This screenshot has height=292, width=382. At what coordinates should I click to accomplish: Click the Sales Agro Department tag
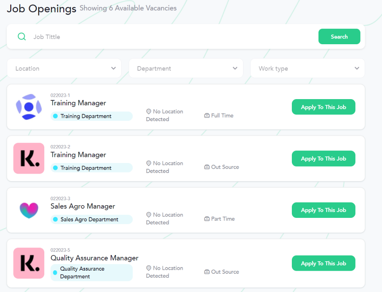(x=91, y=219)
